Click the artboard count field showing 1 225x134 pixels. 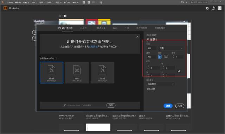tap(179, 57)
